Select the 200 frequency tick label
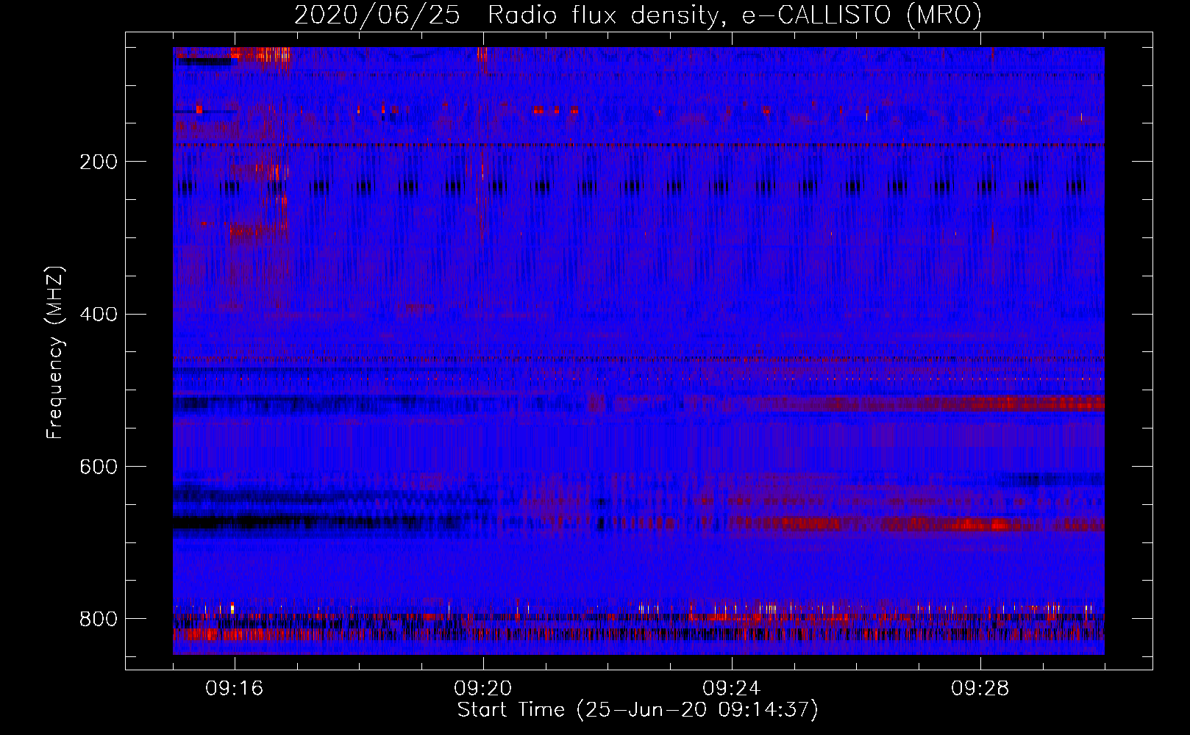 tap(99, 162)
